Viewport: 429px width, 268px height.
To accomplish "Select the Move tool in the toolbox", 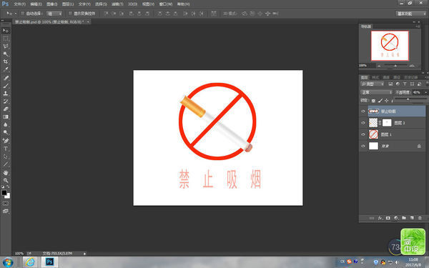I will [x=6, y=31].
